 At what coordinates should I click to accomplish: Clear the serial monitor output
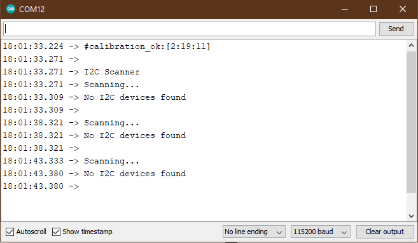point(385,232)
